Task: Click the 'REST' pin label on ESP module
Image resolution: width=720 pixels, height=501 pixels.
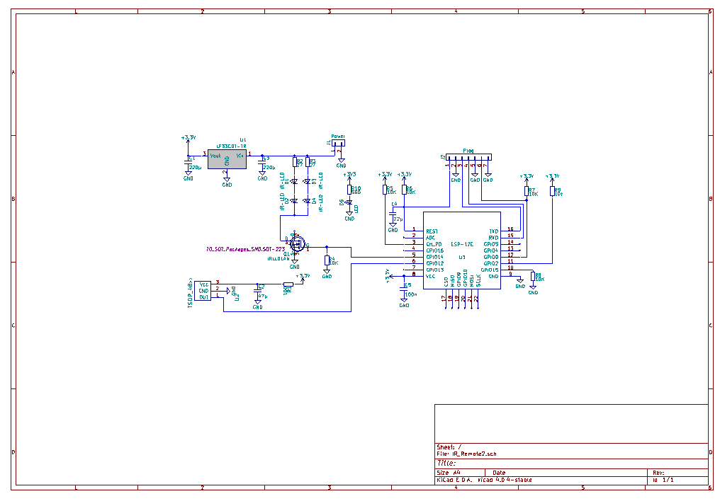Action: [x=432, y=231]
